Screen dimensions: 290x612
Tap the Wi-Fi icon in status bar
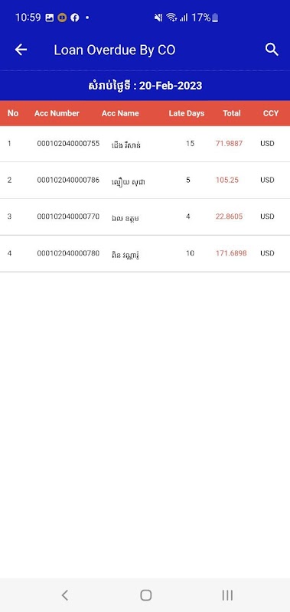pyautogui.click(x=171, y=18)
